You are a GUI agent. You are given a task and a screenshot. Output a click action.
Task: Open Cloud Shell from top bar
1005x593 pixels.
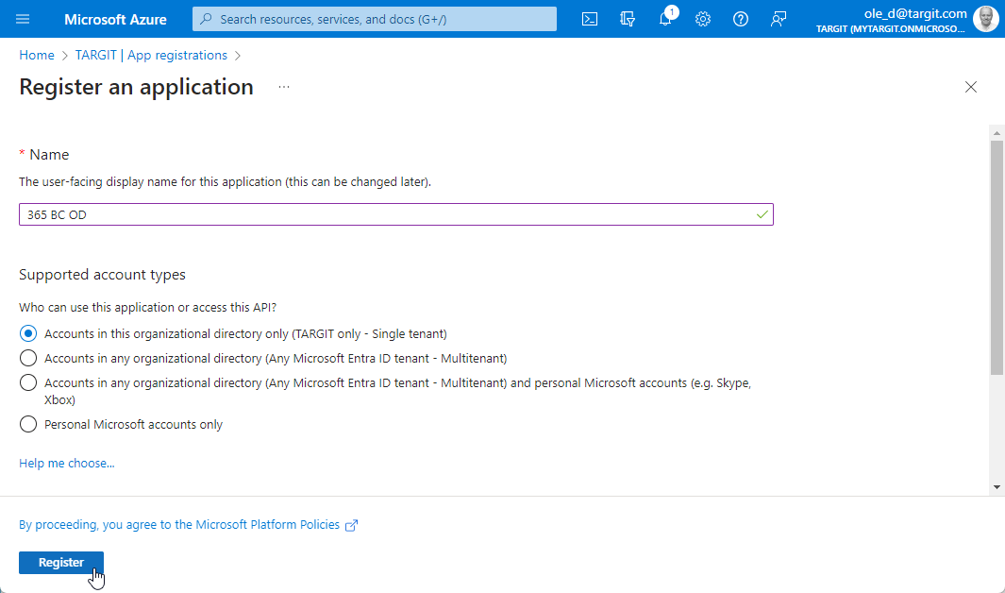point(590,19)
